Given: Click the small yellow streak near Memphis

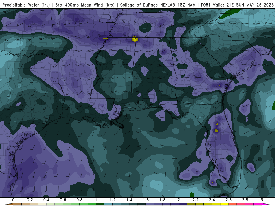Looking at the screenshot, I should pyautogui.click(x=105, y=39).
